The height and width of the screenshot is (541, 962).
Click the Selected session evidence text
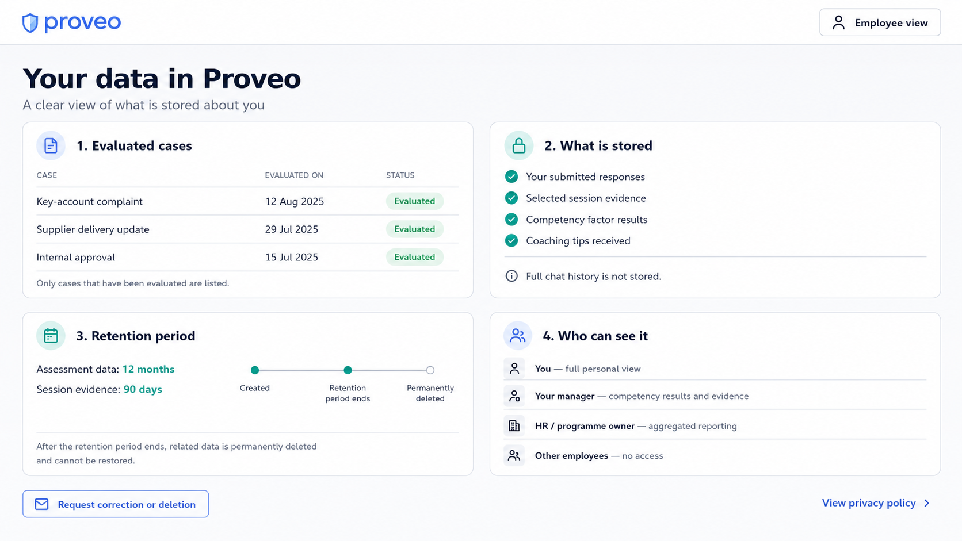click(586, 198)
